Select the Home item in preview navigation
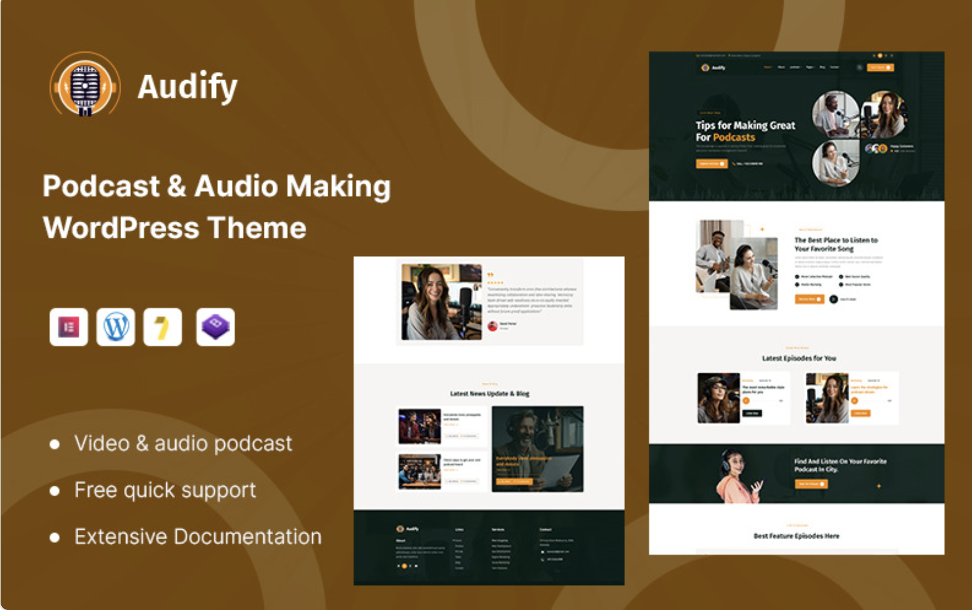This screenshot has width=972, height=610. 768,67
